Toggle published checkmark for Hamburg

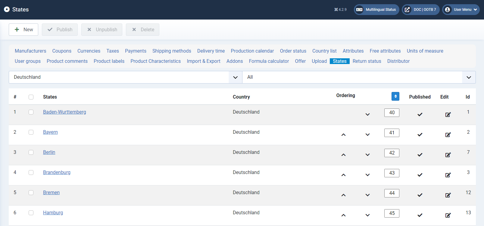pyautogui.click(x=420, y=215)
